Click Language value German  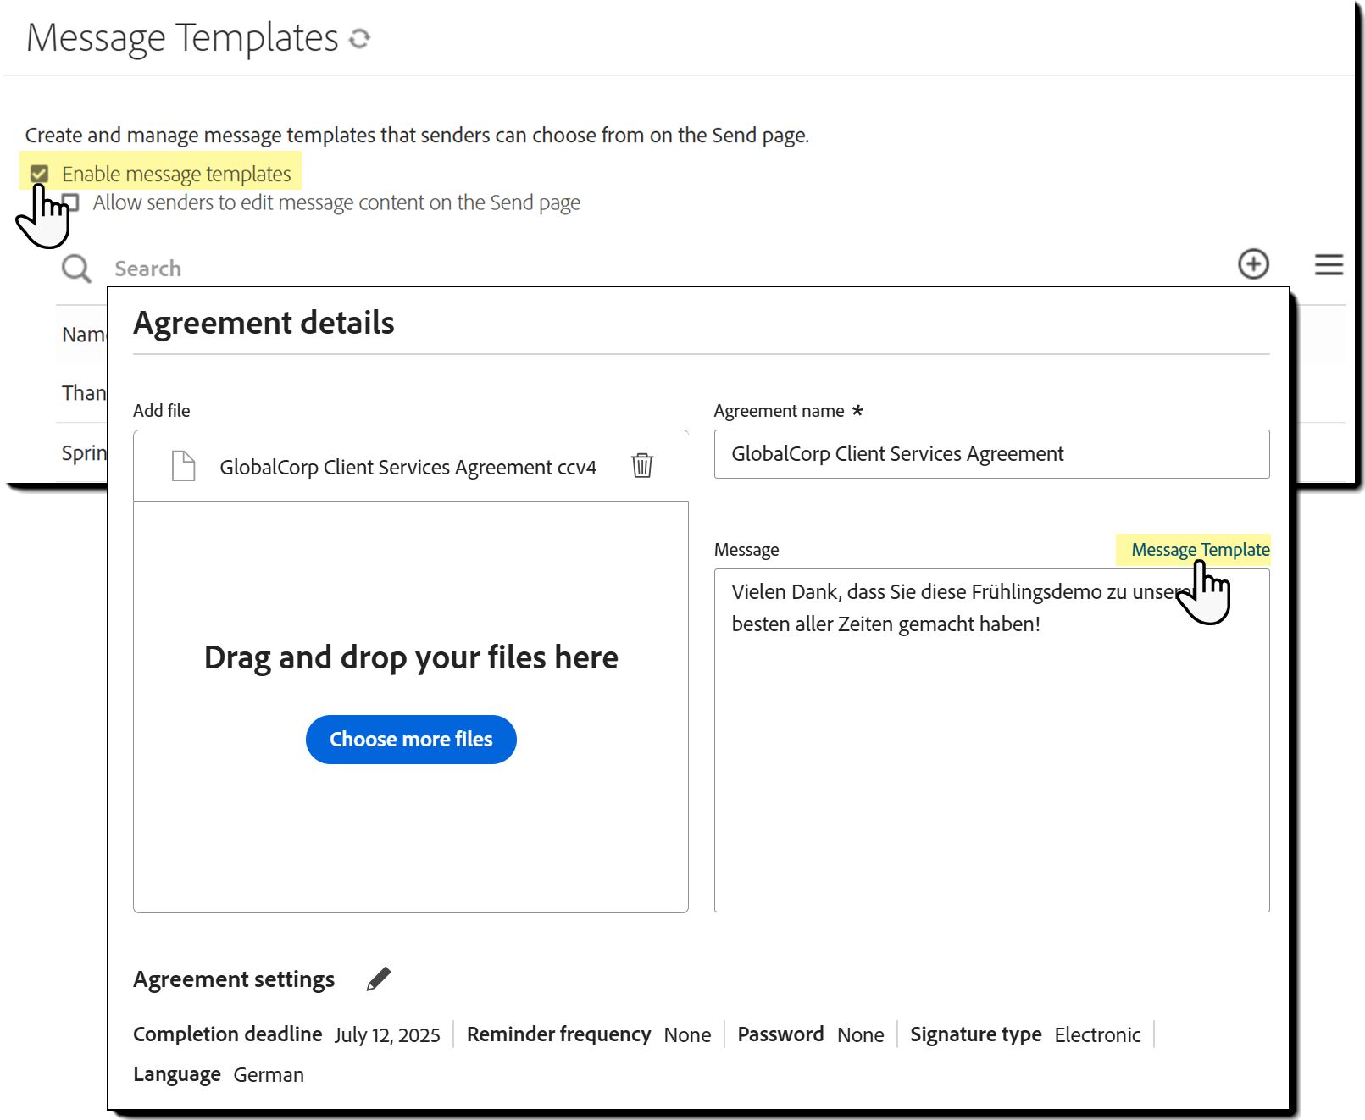point(269,1074)
